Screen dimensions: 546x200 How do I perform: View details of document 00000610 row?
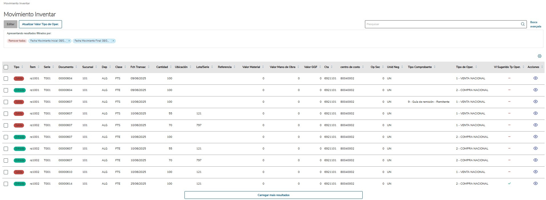point(535,172)
